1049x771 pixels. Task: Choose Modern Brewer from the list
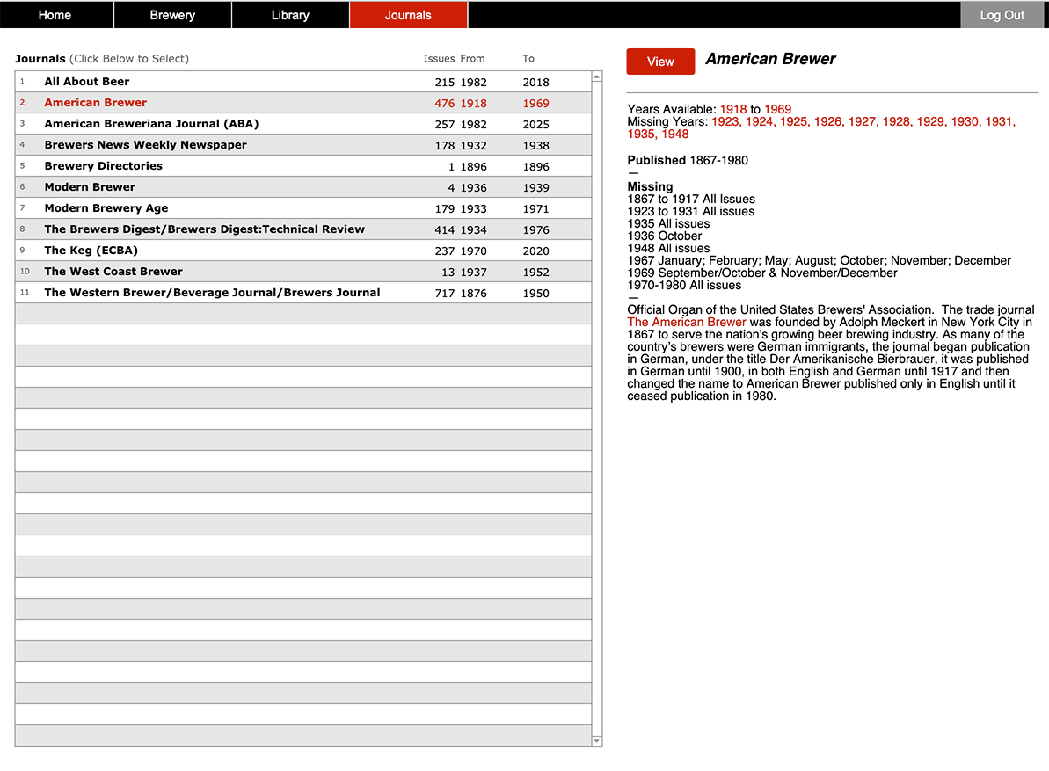click(x=90, y=186)
